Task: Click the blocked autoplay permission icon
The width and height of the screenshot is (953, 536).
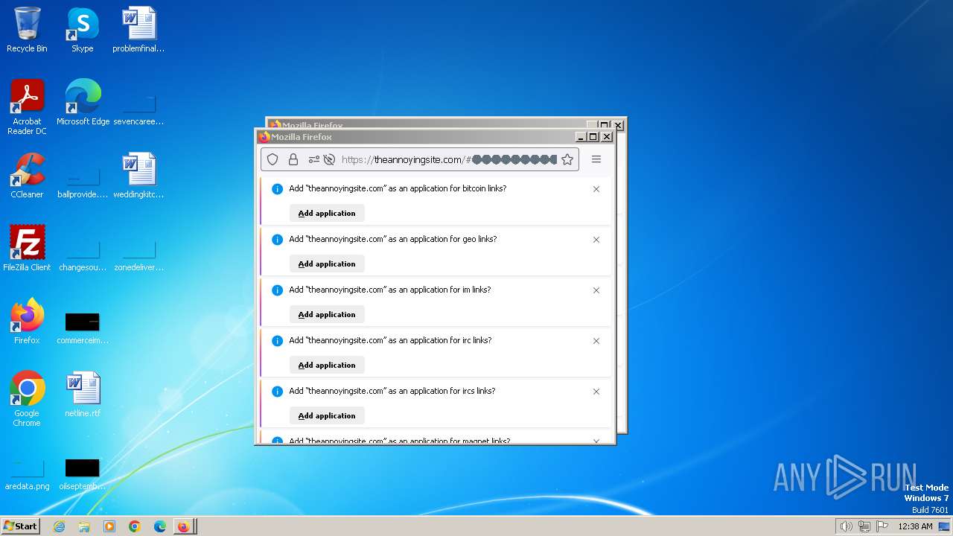Action: [x=329, y=159]
